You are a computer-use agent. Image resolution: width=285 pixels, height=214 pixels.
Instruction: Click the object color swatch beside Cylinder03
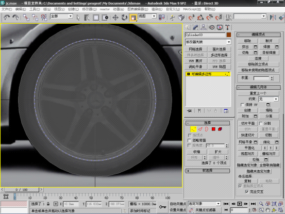[229, 35]
